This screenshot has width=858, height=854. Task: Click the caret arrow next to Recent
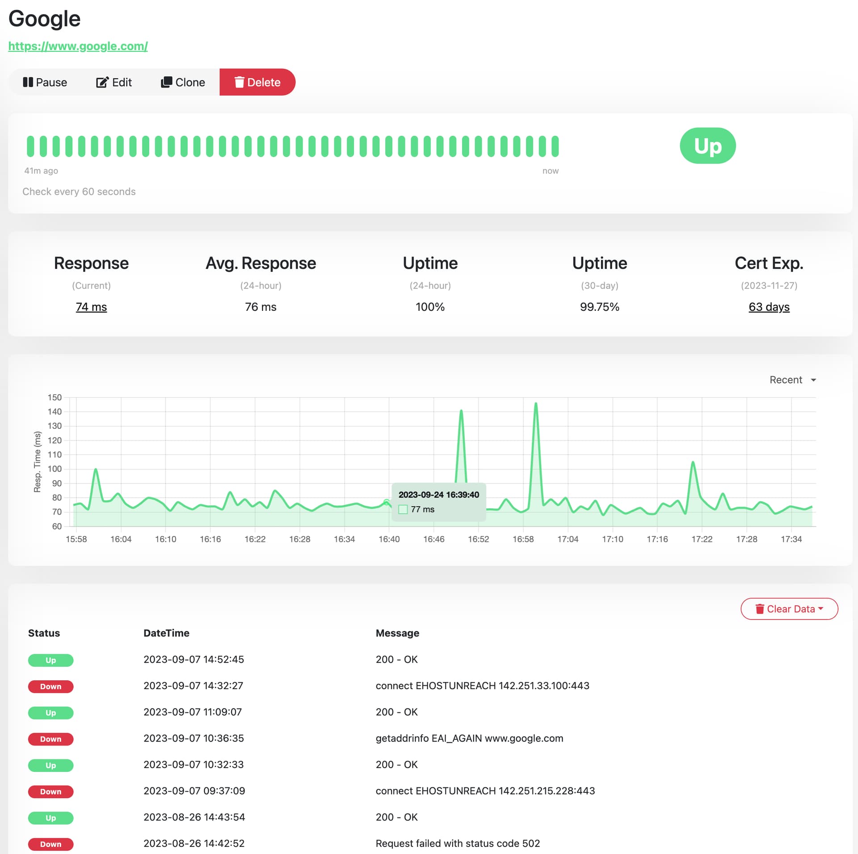coord(813,380)
